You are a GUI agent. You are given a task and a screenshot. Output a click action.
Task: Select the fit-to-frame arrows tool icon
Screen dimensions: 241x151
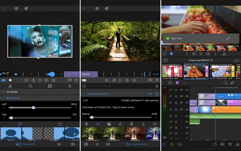[x=50, y=86]
